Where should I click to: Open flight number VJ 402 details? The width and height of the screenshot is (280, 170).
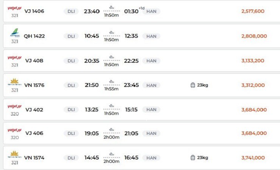pos(34,110)
